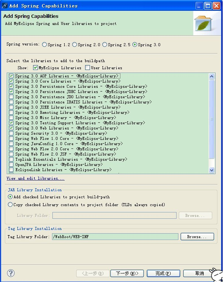223x282 pixels.
Task: Select Spring 1.2 version
Action: (44, 45)
